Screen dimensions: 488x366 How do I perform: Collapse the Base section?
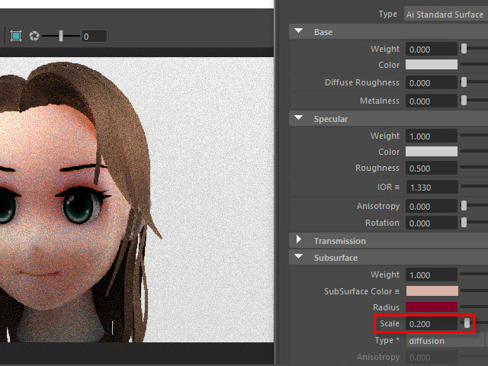pyautogui.click(x=298, y=32)
